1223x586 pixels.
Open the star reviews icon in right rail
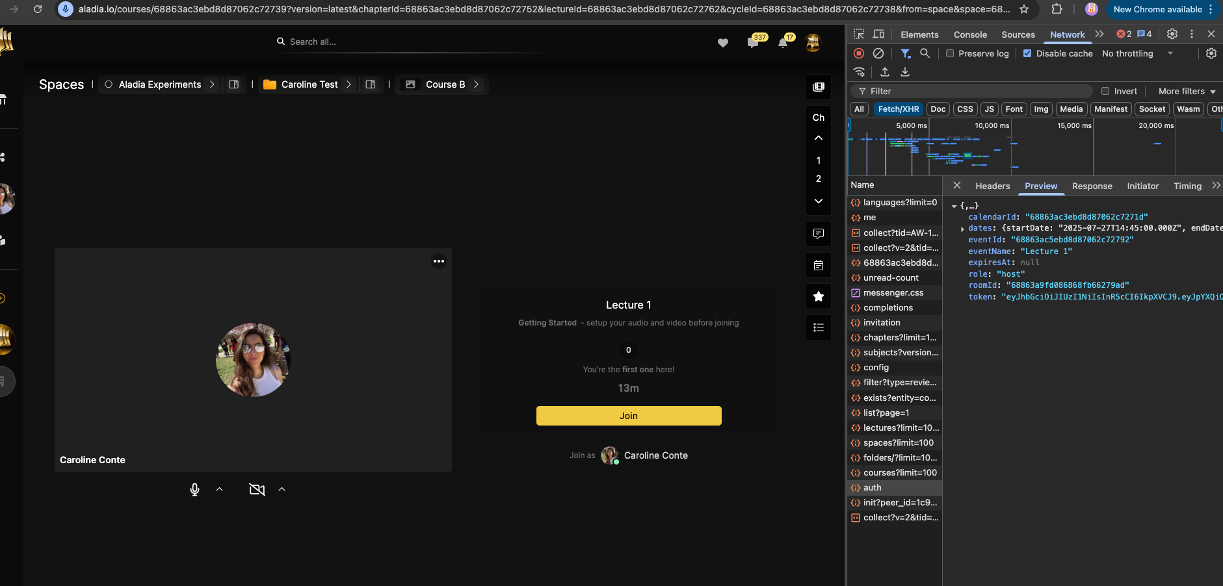(819, 296)
